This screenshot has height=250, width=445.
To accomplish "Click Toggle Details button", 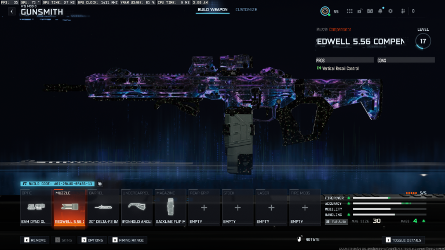I will tap(403, 240).
